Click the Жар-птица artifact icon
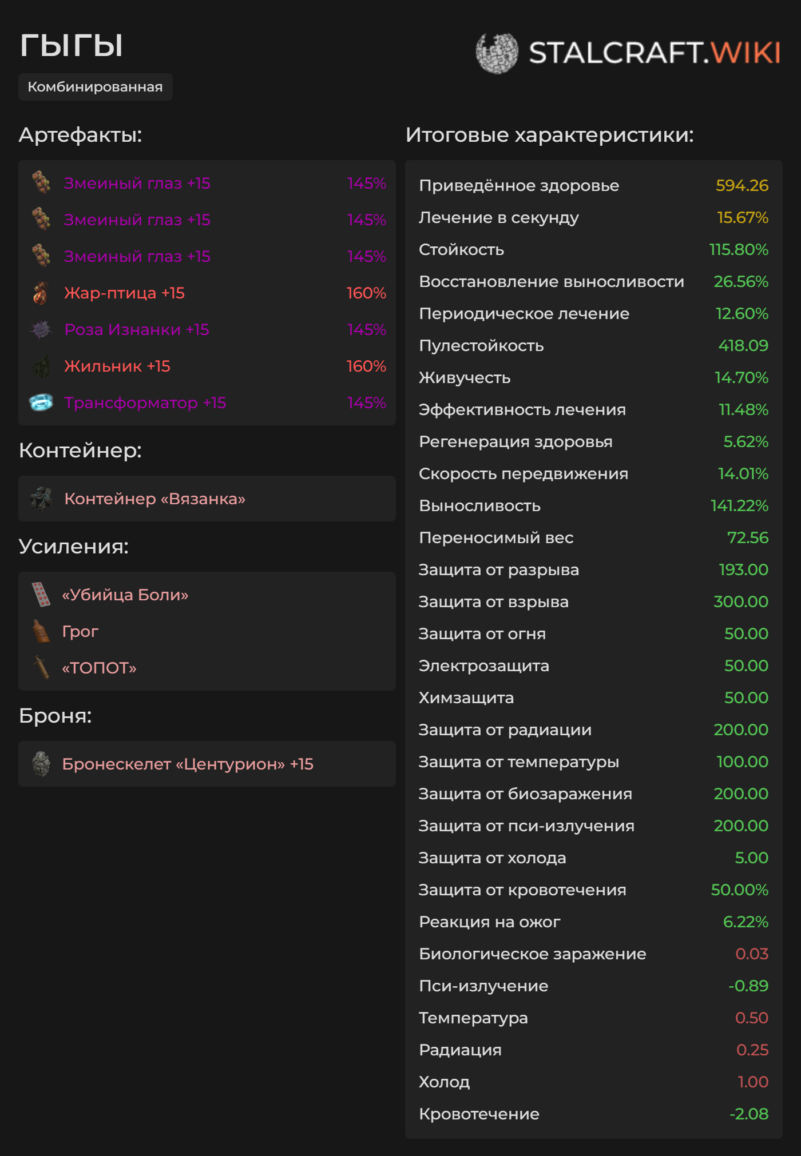801x1156 pixels. [41, 293]
